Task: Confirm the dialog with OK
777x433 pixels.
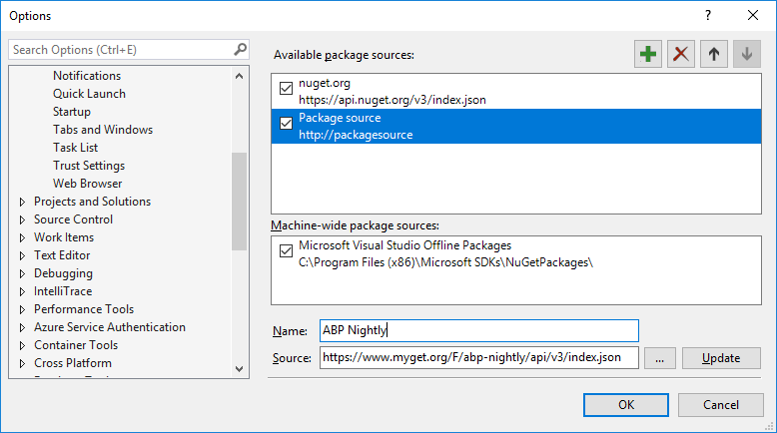Action: coord(626,405)
